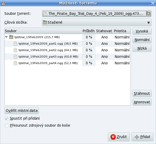Collapse the tpbtrial_19Feb2009 folder tree

6,37
